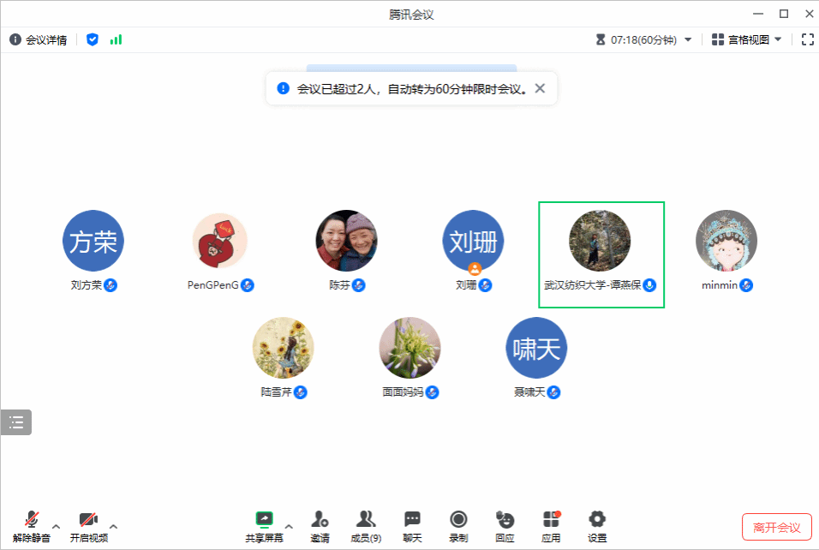
Task: Click the green network signal icon
Action: [x=116, y=39]
